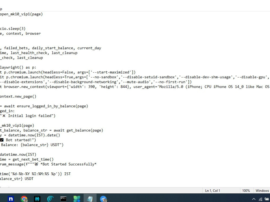Screen dimensions: 270x202
Task: Click on 'last_health_check' in the code
Action: click(x=29, y=53)
